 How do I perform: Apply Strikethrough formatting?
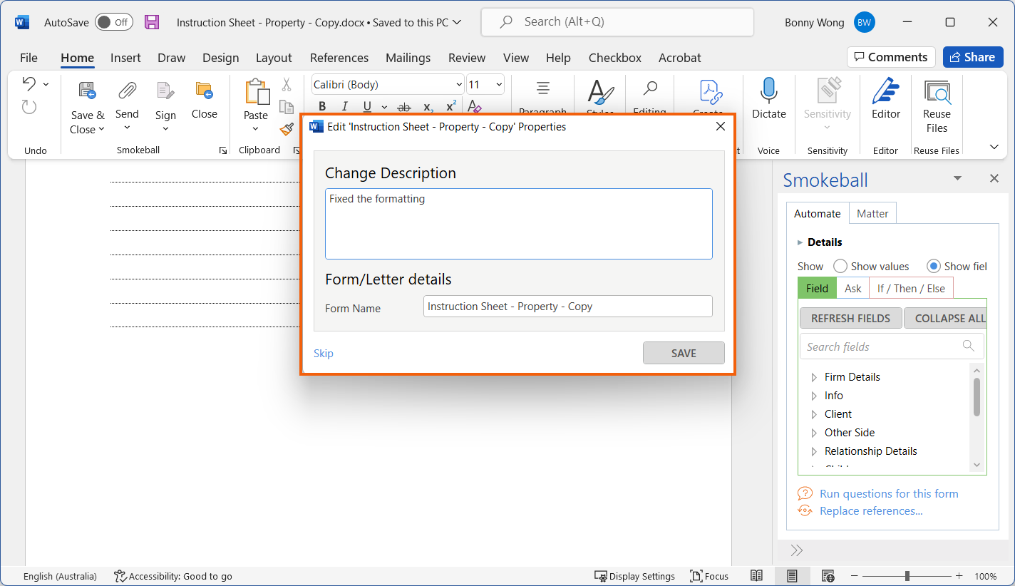[x=404, y=107]
